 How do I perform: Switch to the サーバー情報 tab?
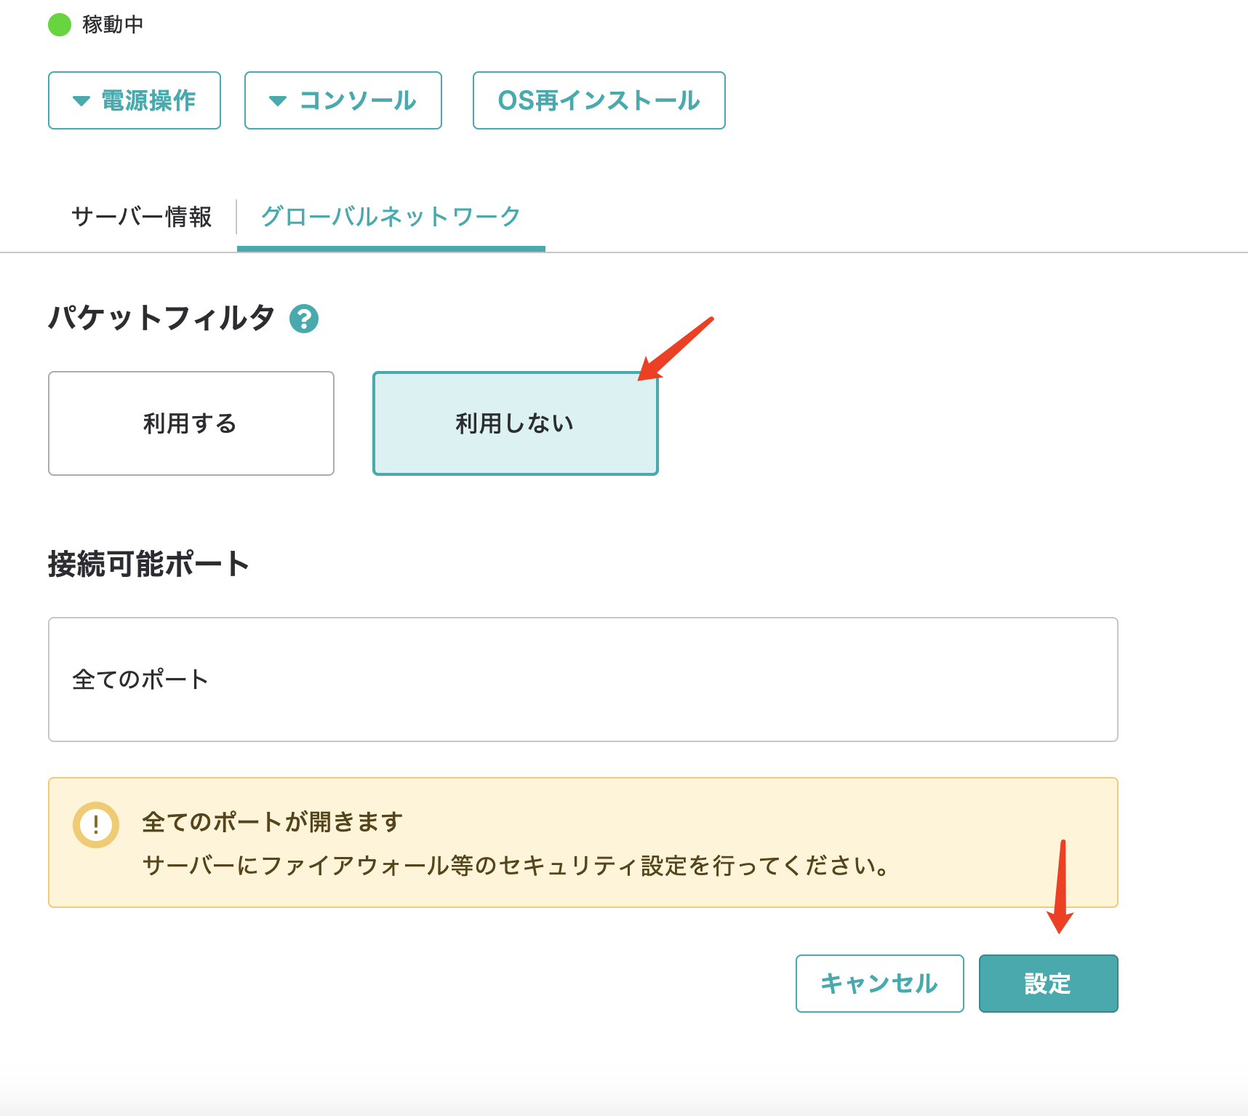(142, 217)
